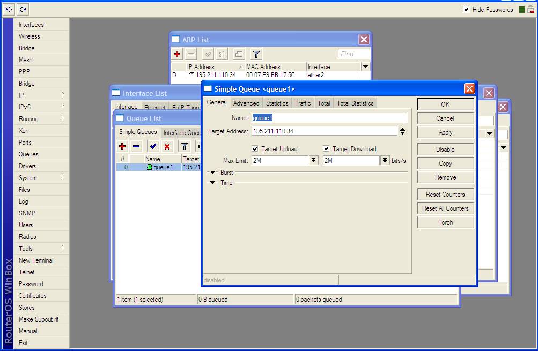The height and width of the screenshot is (351, 538).
Task: Click the undo arrow icon in top toolbar
Action: pyautogui.click(x=8, y=9)
